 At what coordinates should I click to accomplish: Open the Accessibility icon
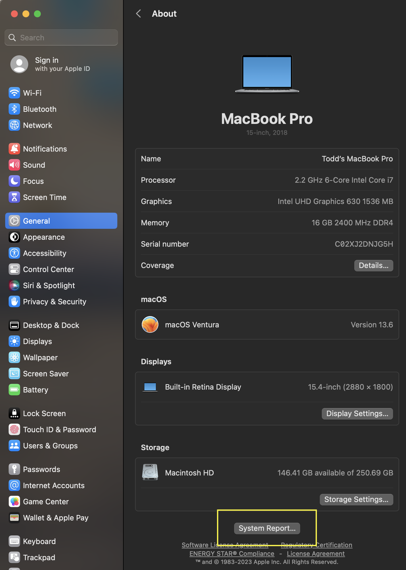pos(14,253)
